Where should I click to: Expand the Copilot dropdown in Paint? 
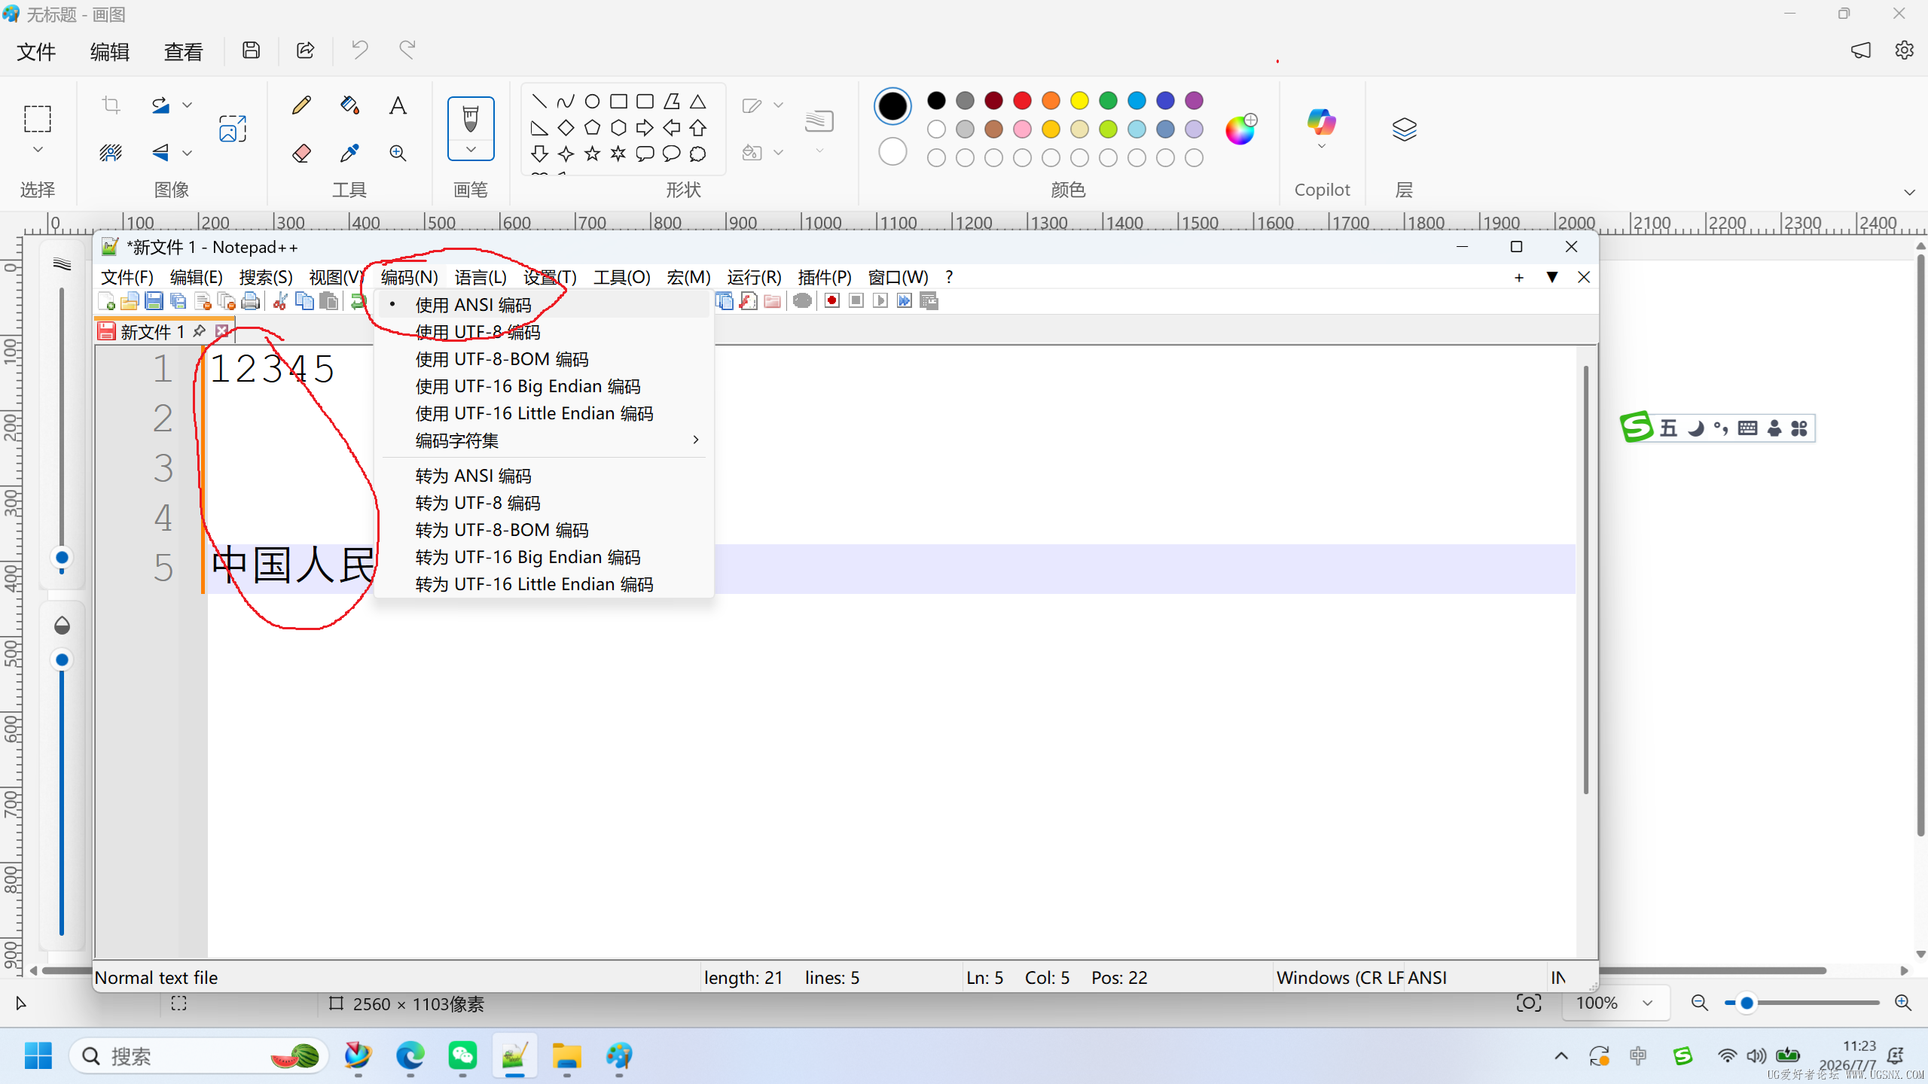pos(1322,146)
